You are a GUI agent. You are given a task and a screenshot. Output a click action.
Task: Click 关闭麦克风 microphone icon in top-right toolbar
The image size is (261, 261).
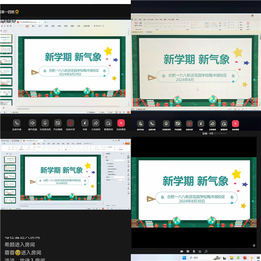pos(166,124)
